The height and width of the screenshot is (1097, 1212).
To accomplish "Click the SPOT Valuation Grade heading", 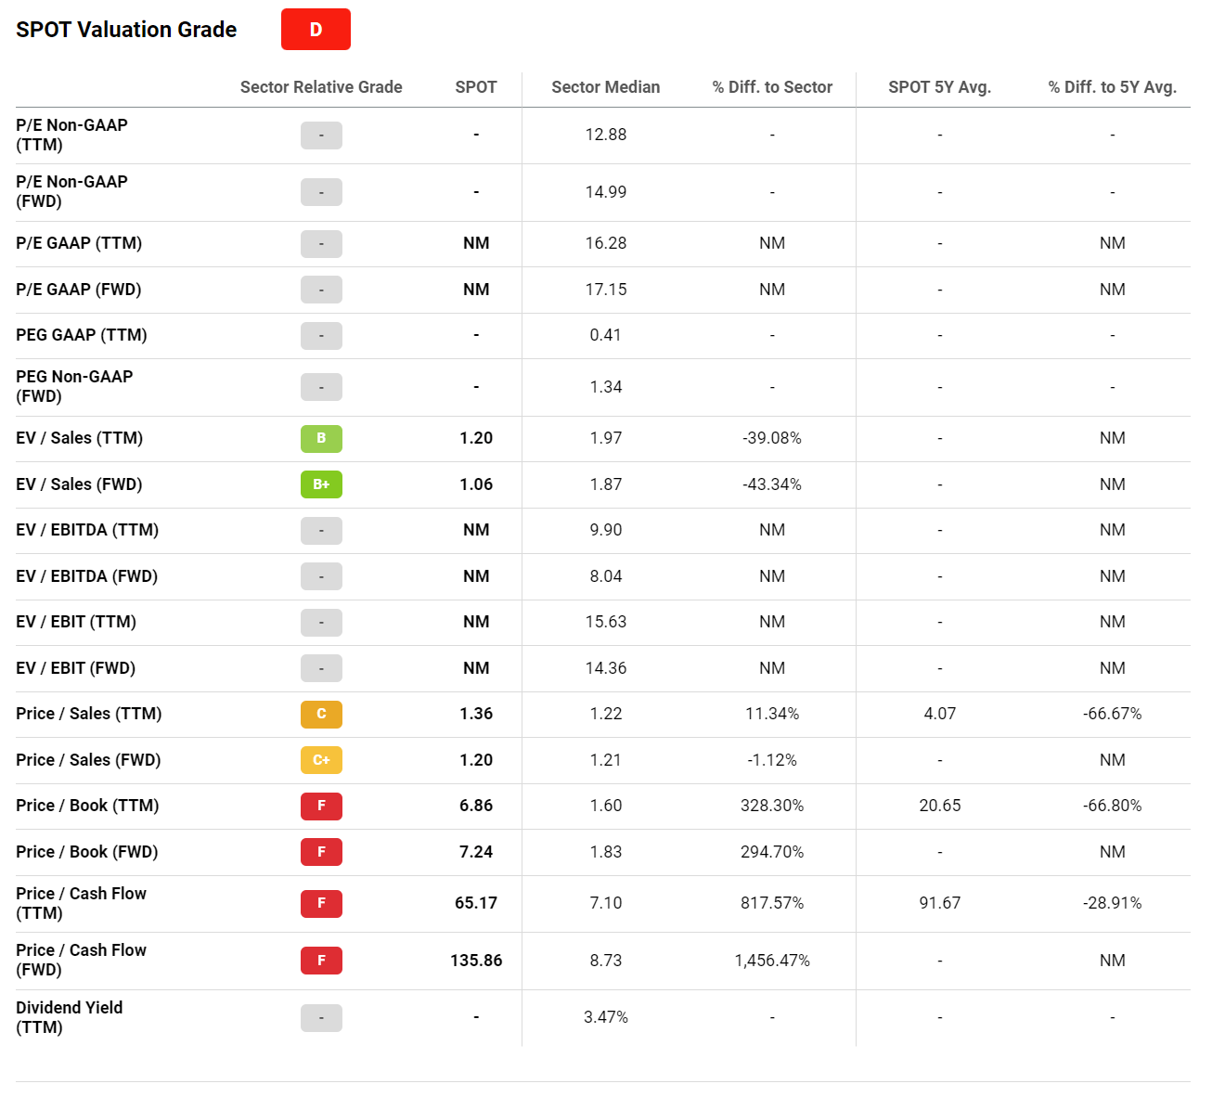I will click(x=126, y=30).
